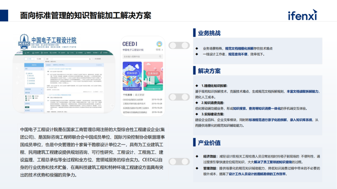
Task: Click the search icon in the mobile search bar
Action: [160, 56]
